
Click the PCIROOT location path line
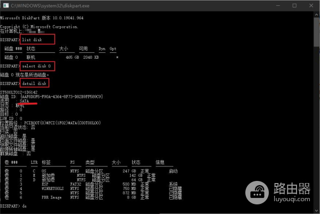tap(64, 122)
